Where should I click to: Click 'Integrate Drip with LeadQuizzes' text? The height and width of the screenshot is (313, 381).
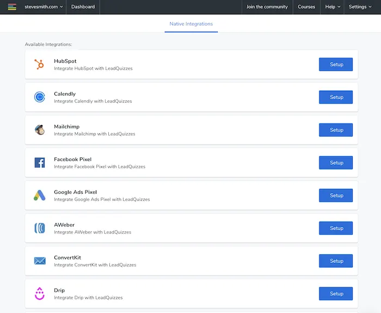pos(88,298)
